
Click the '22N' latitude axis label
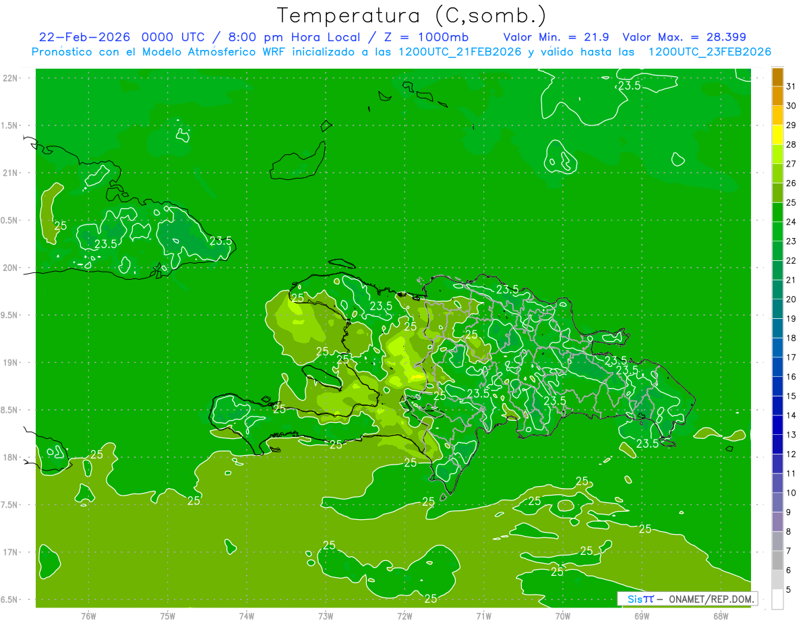click(x=9, y=78)
